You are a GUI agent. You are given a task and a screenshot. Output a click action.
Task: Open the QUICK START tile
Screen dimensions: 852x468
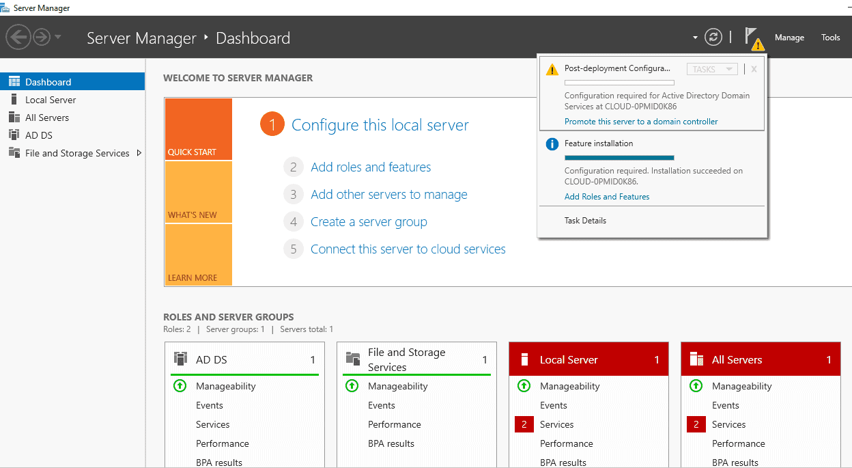tap(199, 129)
